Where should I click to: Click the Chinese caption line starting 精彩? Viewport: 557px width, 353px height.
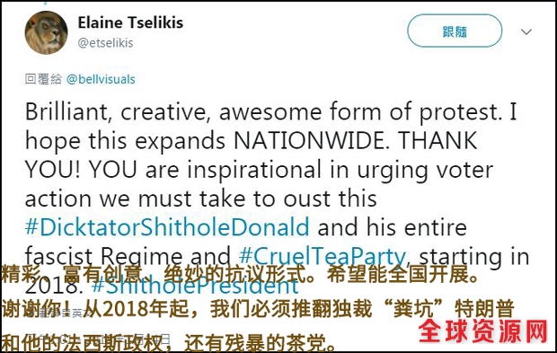(x=241, y=274)
